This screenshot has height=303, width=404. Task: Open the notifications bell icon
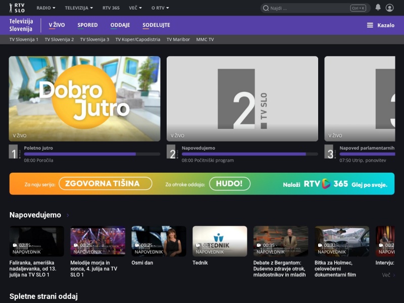point(378,7)
